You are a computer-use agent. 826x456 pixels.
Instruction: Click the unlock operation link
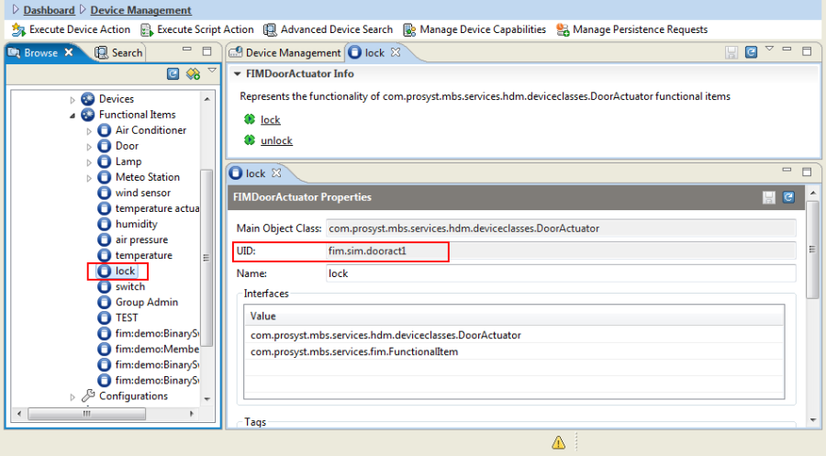(276, 140)
